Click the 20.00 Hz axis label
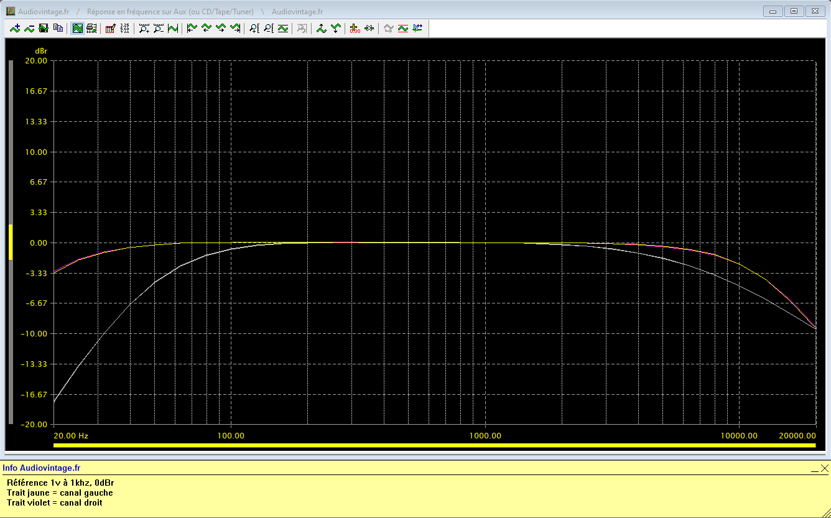 tap(72, 436)
